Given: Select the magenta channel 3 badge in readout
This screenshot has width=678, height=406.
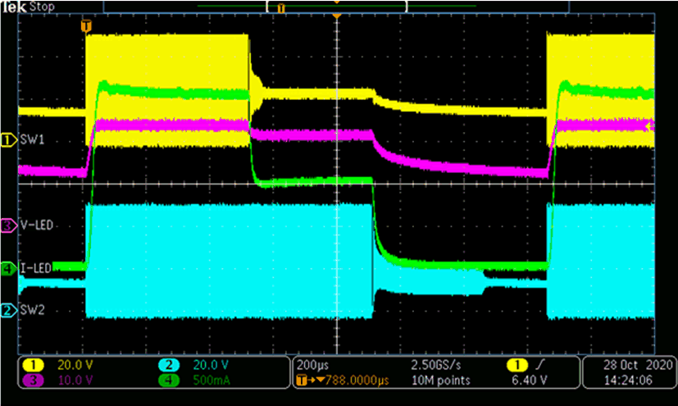Looking at the screenshot, I should point(33,381).
